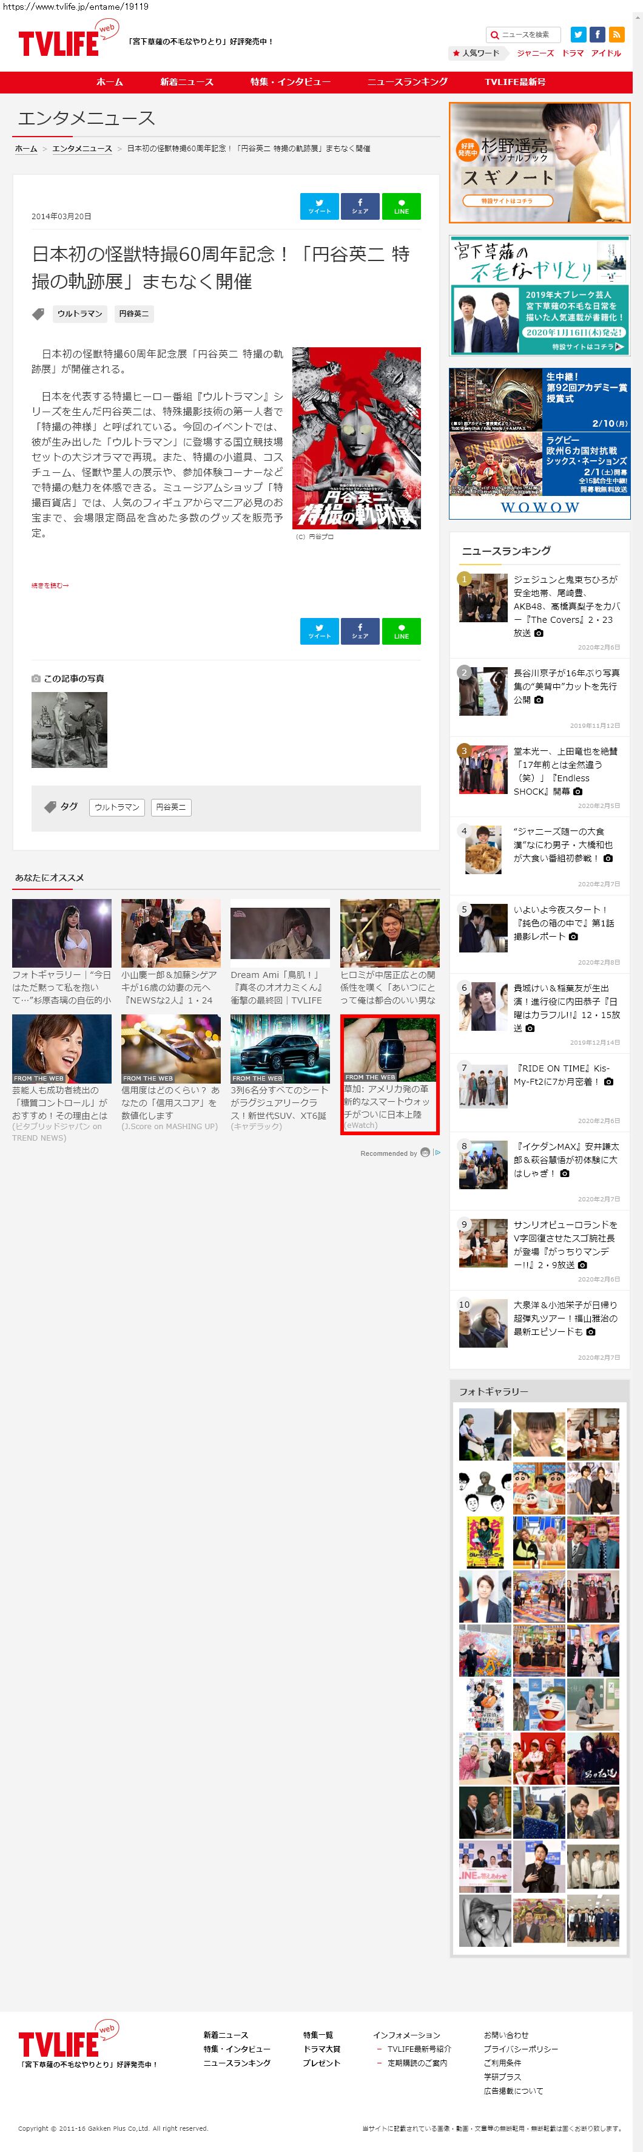
Task: Click the エンタメニュース breadcrumb link
Action: tap(82, 149)
